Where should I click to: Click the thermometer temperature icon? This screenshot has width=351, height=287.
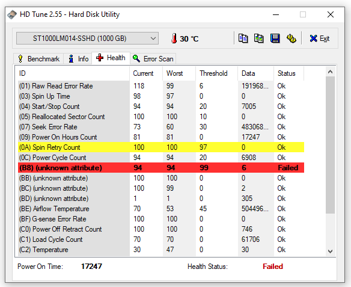pyautogui.click(x=174, y=39)
